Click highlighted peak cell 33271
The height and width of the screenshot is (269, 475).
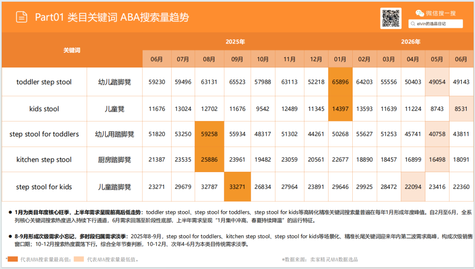point(237,187)
